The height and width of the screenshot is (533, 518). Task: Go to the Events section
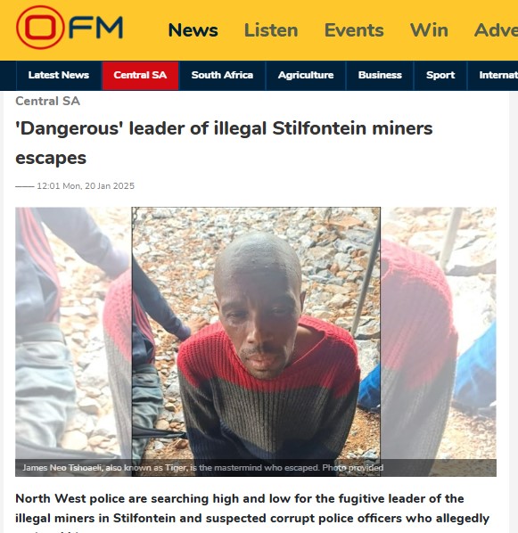(x=354, y=30)
